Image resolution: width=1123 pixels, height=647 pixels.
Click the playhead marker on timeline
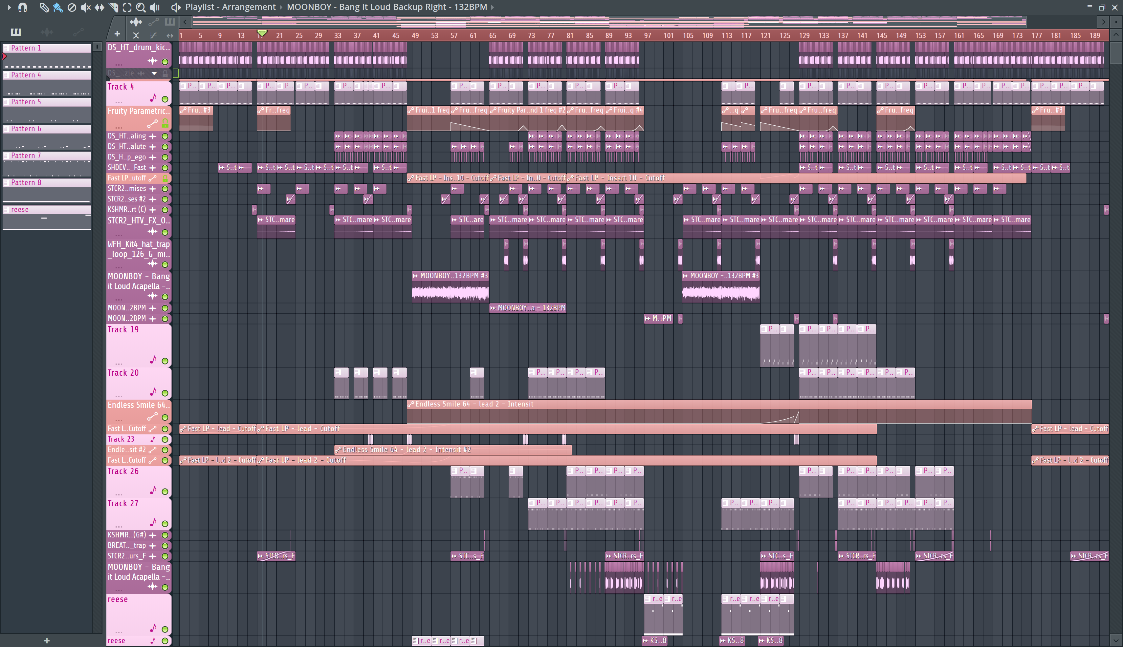262,33
